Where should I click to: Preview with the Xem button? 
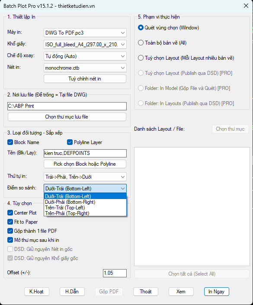click(181, 292)
